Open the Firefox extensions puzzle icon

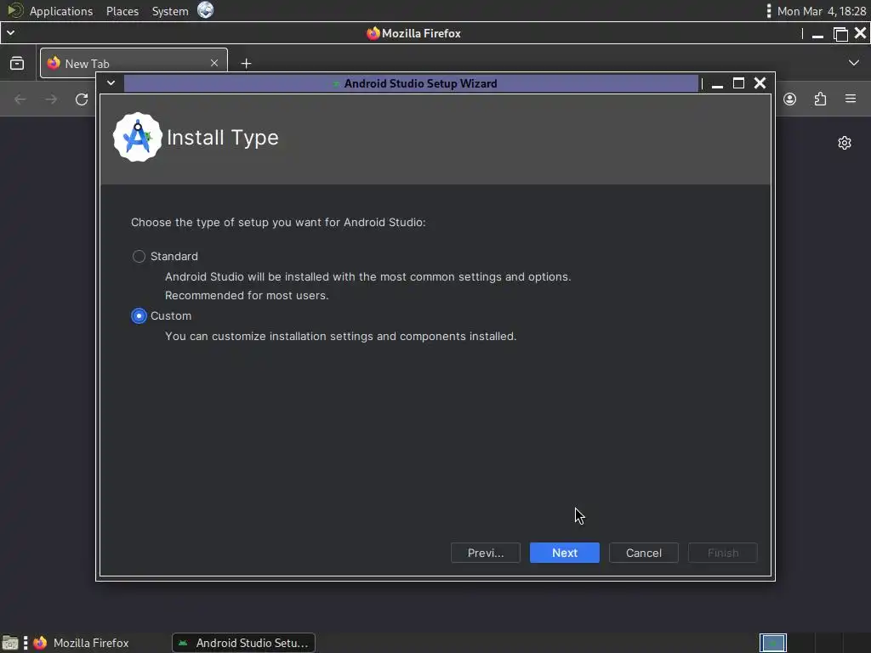(821, 99)
